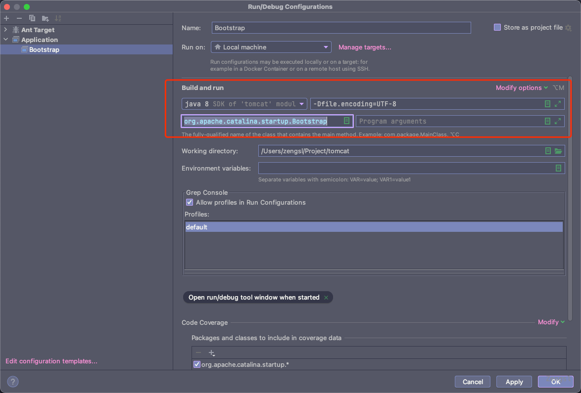Toggle Allow profiles in Run Configurations
The height and width of the screenshot is (393, 581).
190,202
